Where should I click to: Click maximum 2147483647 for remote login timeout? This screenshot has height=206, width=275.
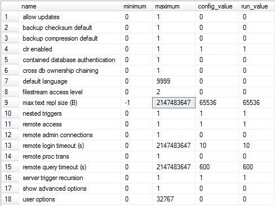(174, 146)
